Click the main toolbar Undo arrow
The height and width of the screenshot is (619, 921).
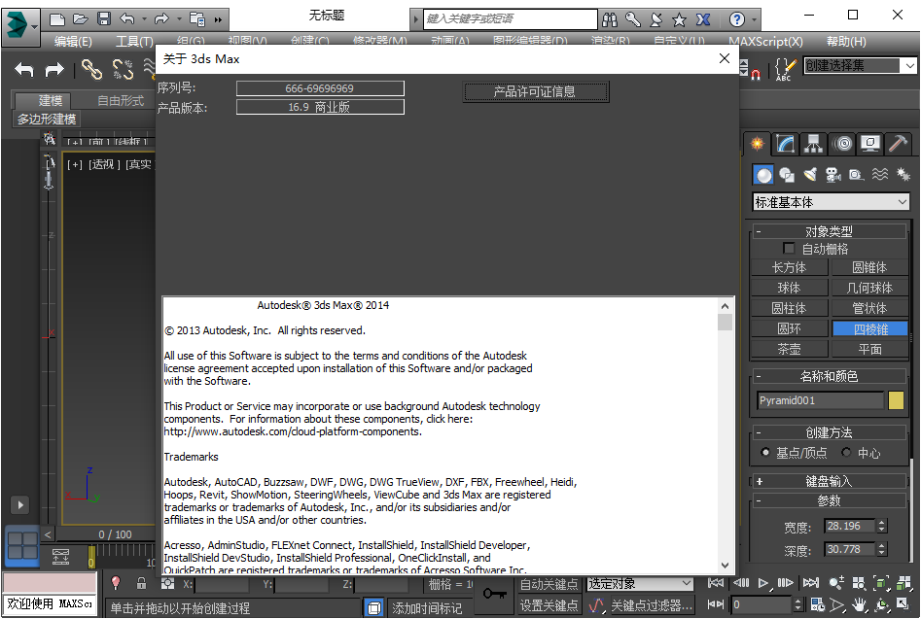tap(24, 70)
